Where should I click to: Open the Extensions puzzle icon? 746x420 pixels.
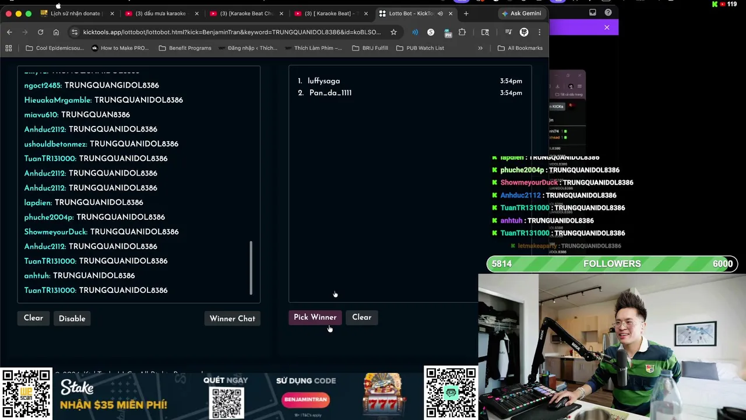[462, 32]
